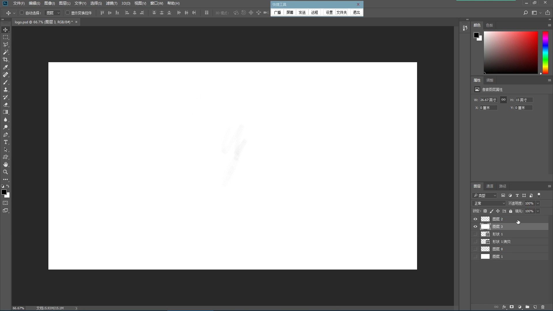This screenshot has height=311, width=553.
Task: Hide layer 图层 2 with eye icon
Action: (x=476, y=219)
